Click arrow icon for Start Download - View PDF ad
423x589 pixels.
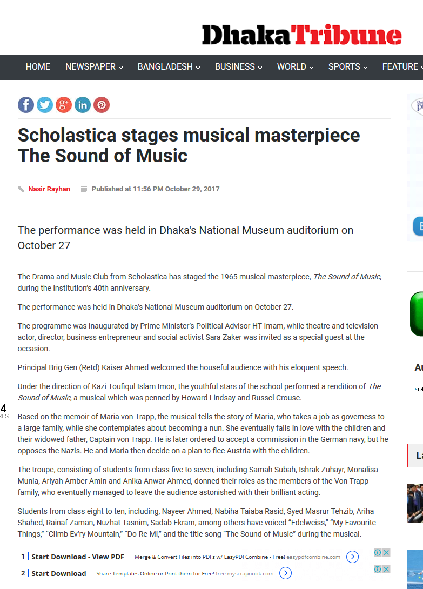click(352, 557)
